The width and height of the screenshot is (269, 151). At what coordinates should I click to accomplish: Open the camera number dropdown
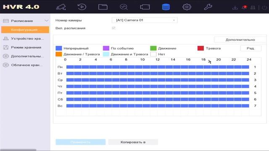(x=145, y=20)
